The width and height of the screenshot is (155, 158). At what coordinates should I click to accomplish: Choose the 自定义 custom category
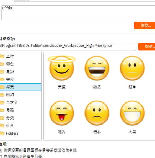point(20,102)
